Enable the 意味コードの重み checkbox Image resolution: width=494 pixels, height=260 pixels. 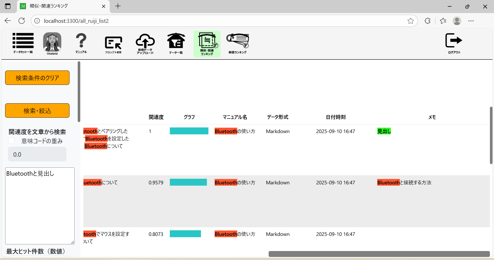coord(12,141)
